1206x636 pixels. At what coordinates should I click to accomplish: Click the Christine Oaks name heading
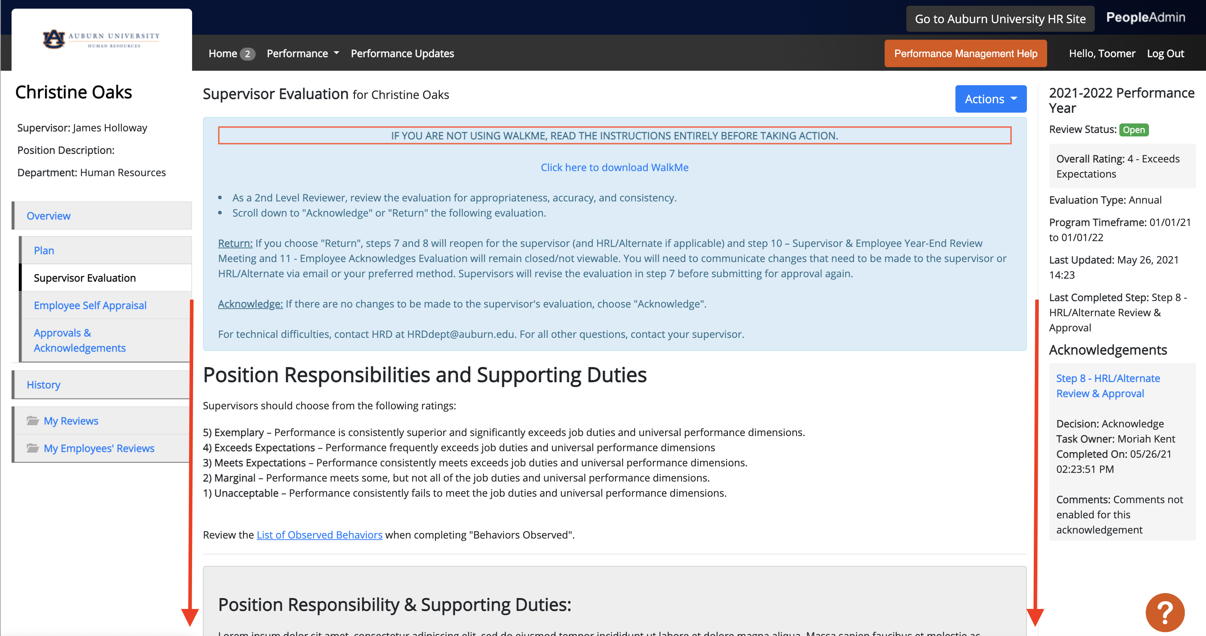point(74,93)
